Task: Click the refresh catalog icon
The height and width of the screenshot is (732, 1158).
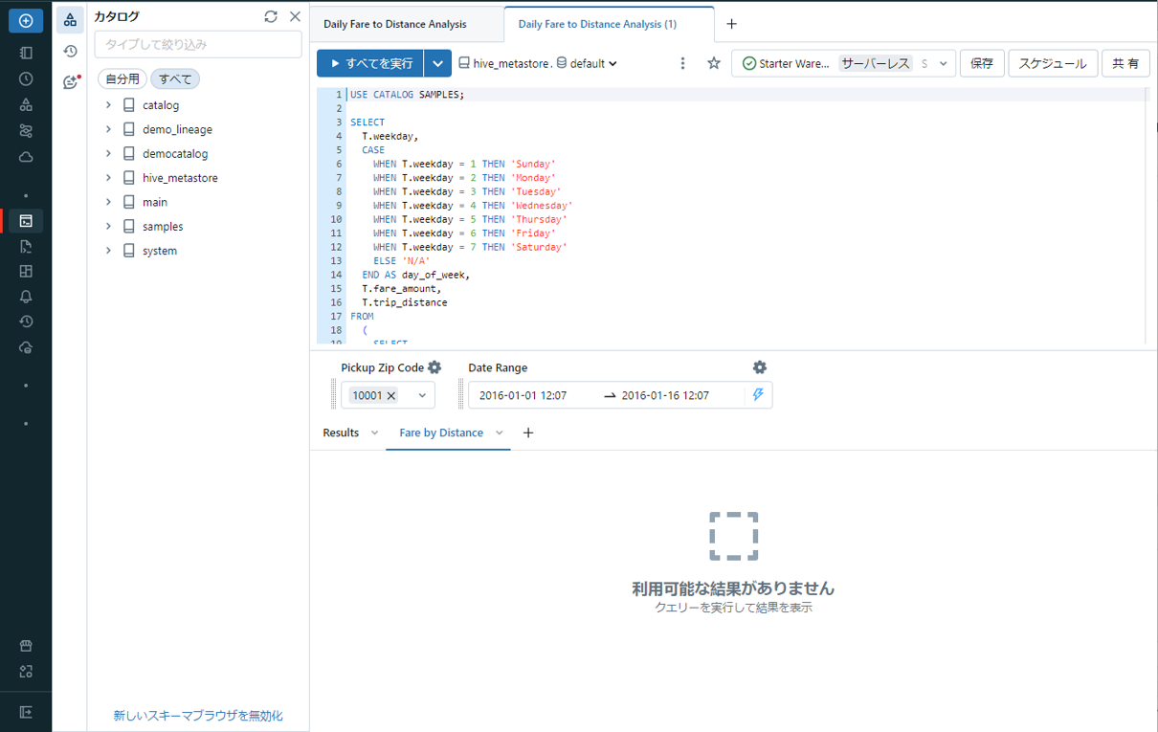Action: [271, 16]
